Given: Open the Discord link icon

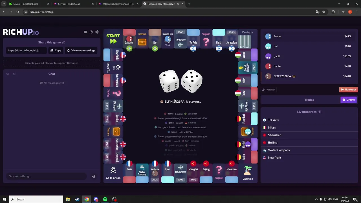Looking at the screenshot, I should click(85, 32).
